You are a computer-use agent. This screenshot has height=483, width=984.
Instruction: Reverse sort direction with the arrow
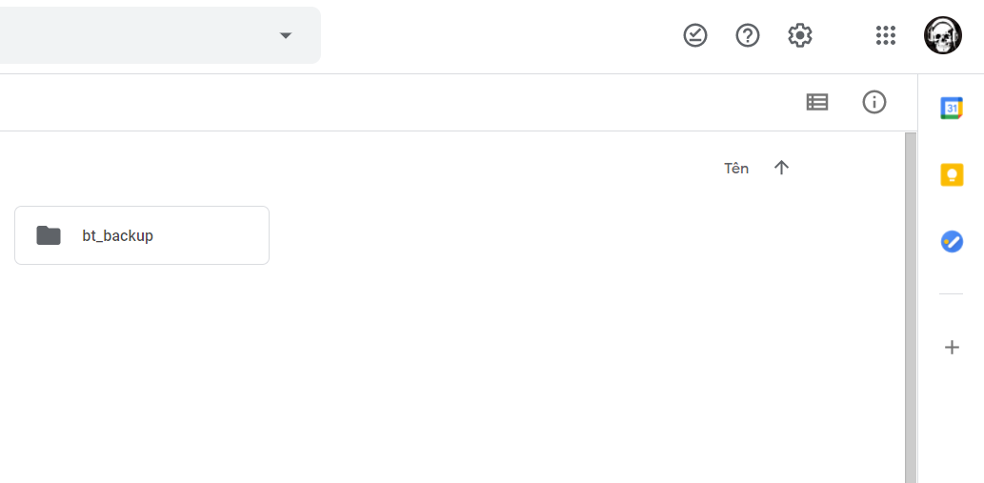[782, 168]
